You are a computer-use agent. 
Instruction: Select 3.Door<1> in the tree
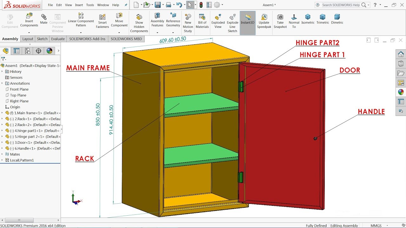pyautogui.click(x=33, y=142)
